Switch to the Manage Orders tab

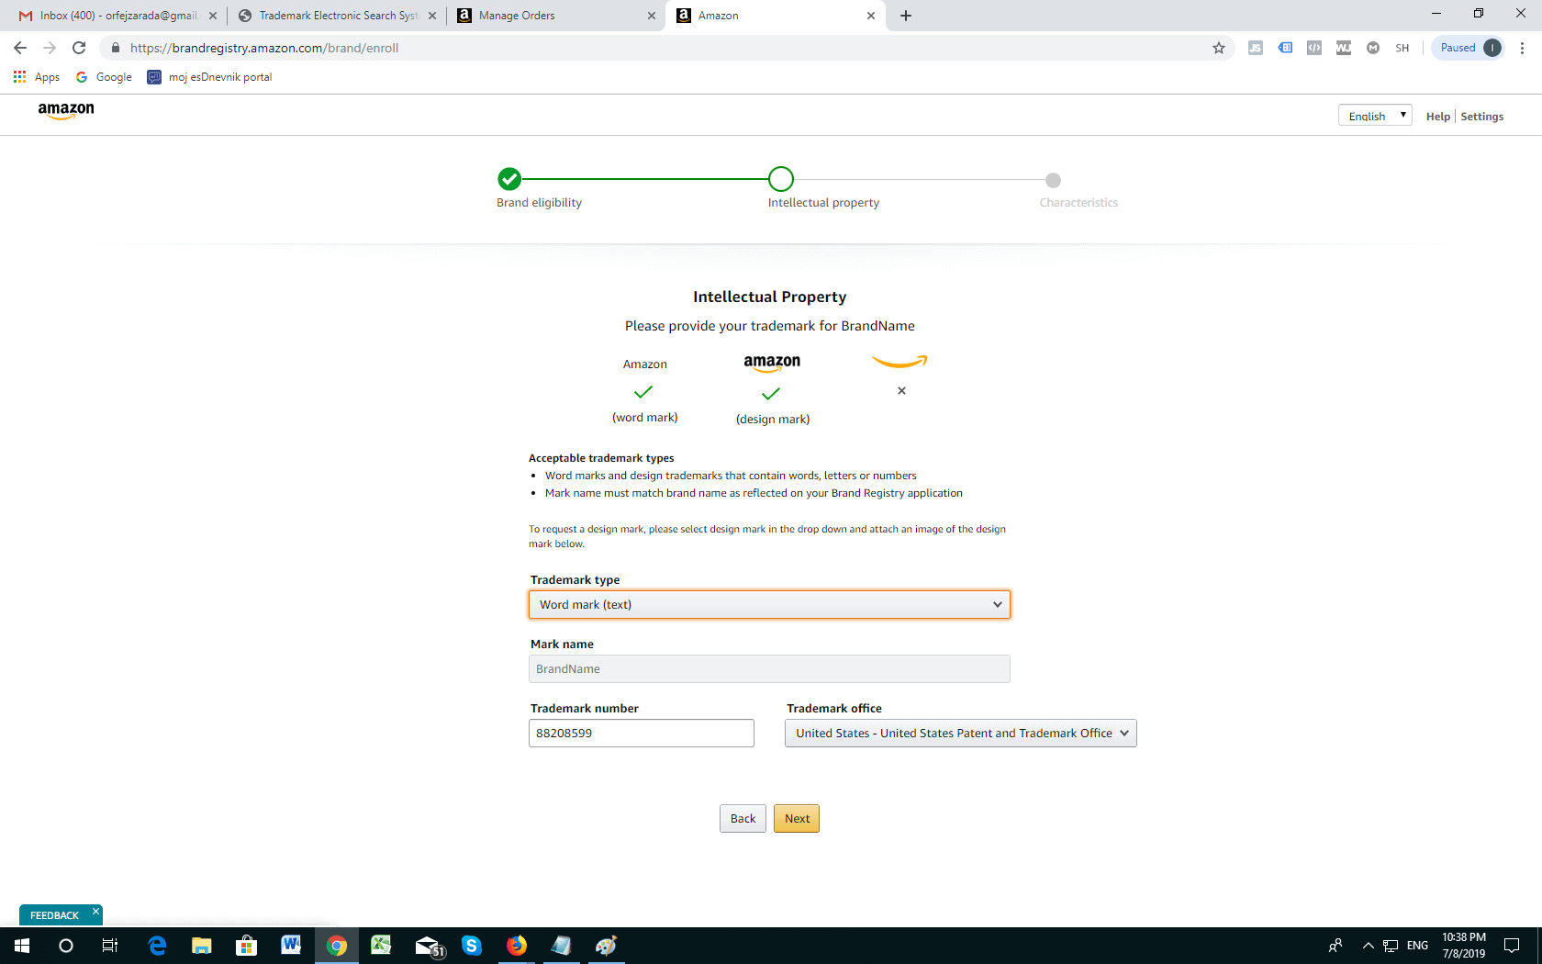555,16
